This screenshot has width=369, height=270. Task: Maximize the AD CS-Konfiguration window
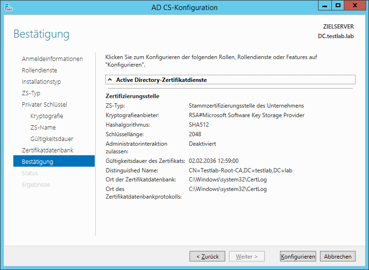(x=338, y=5)
